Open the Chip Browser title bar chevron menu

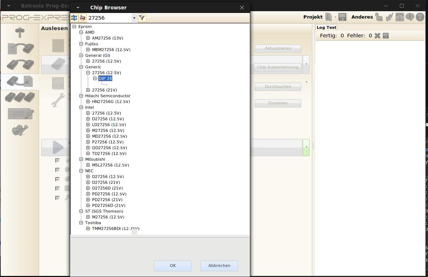[x=78, y=8]
